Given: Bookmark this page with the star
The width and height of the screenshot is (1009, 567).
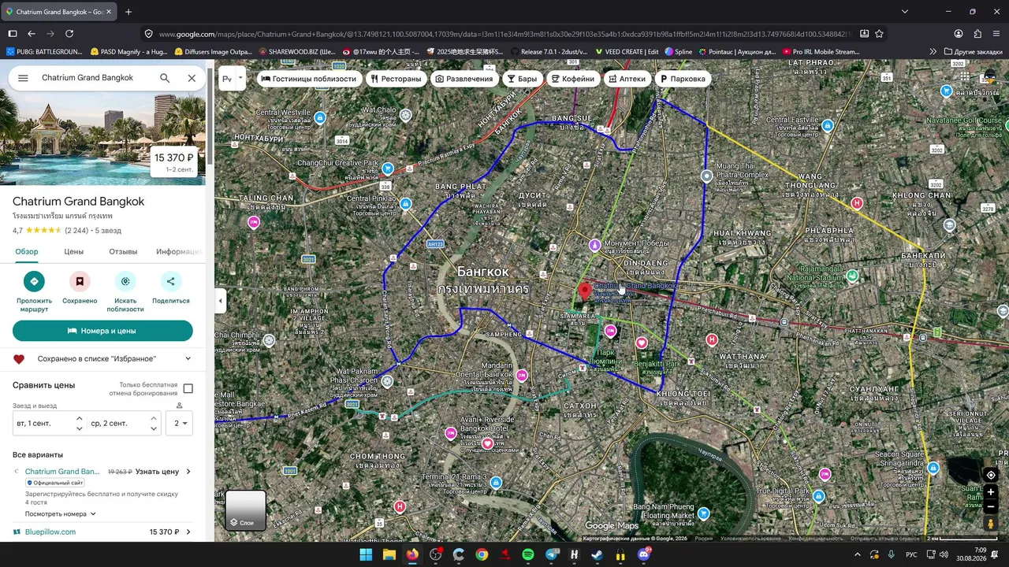Looking at the screenshot, I should (879, 34).
